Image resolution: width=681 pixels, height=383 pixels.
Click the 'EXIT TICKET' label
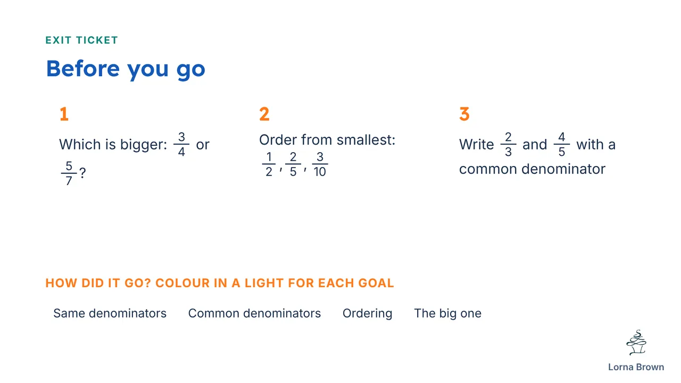pos(82,40)
